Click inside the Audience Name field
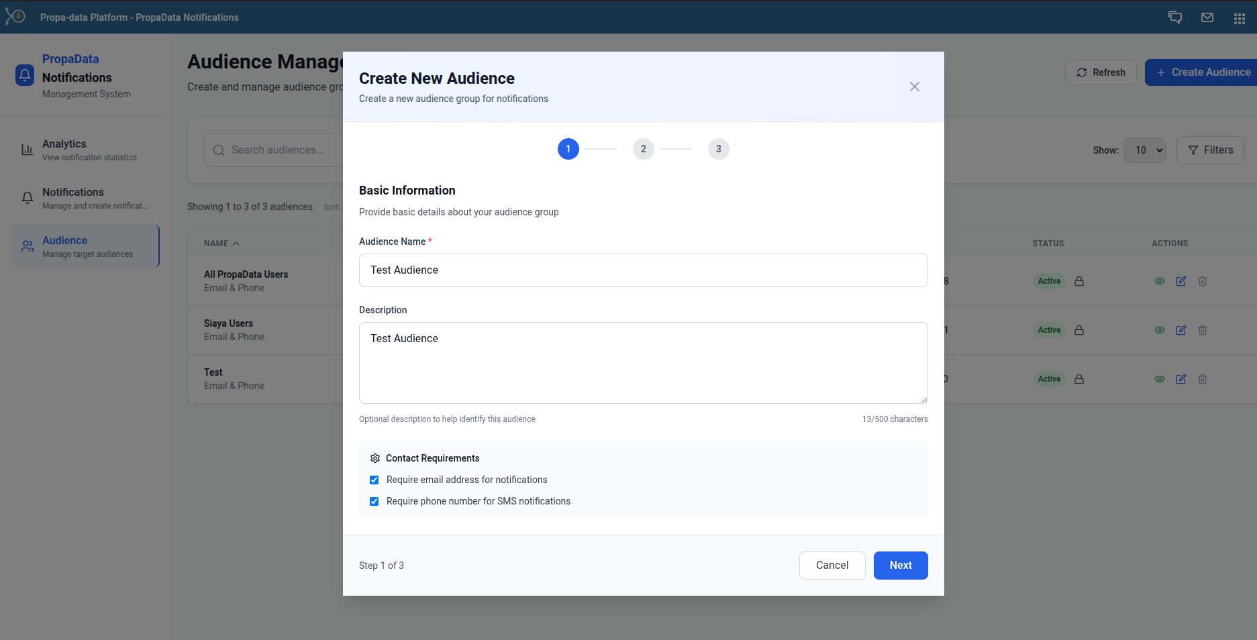This screenshot has width=1257, height=640. point(643,270)
